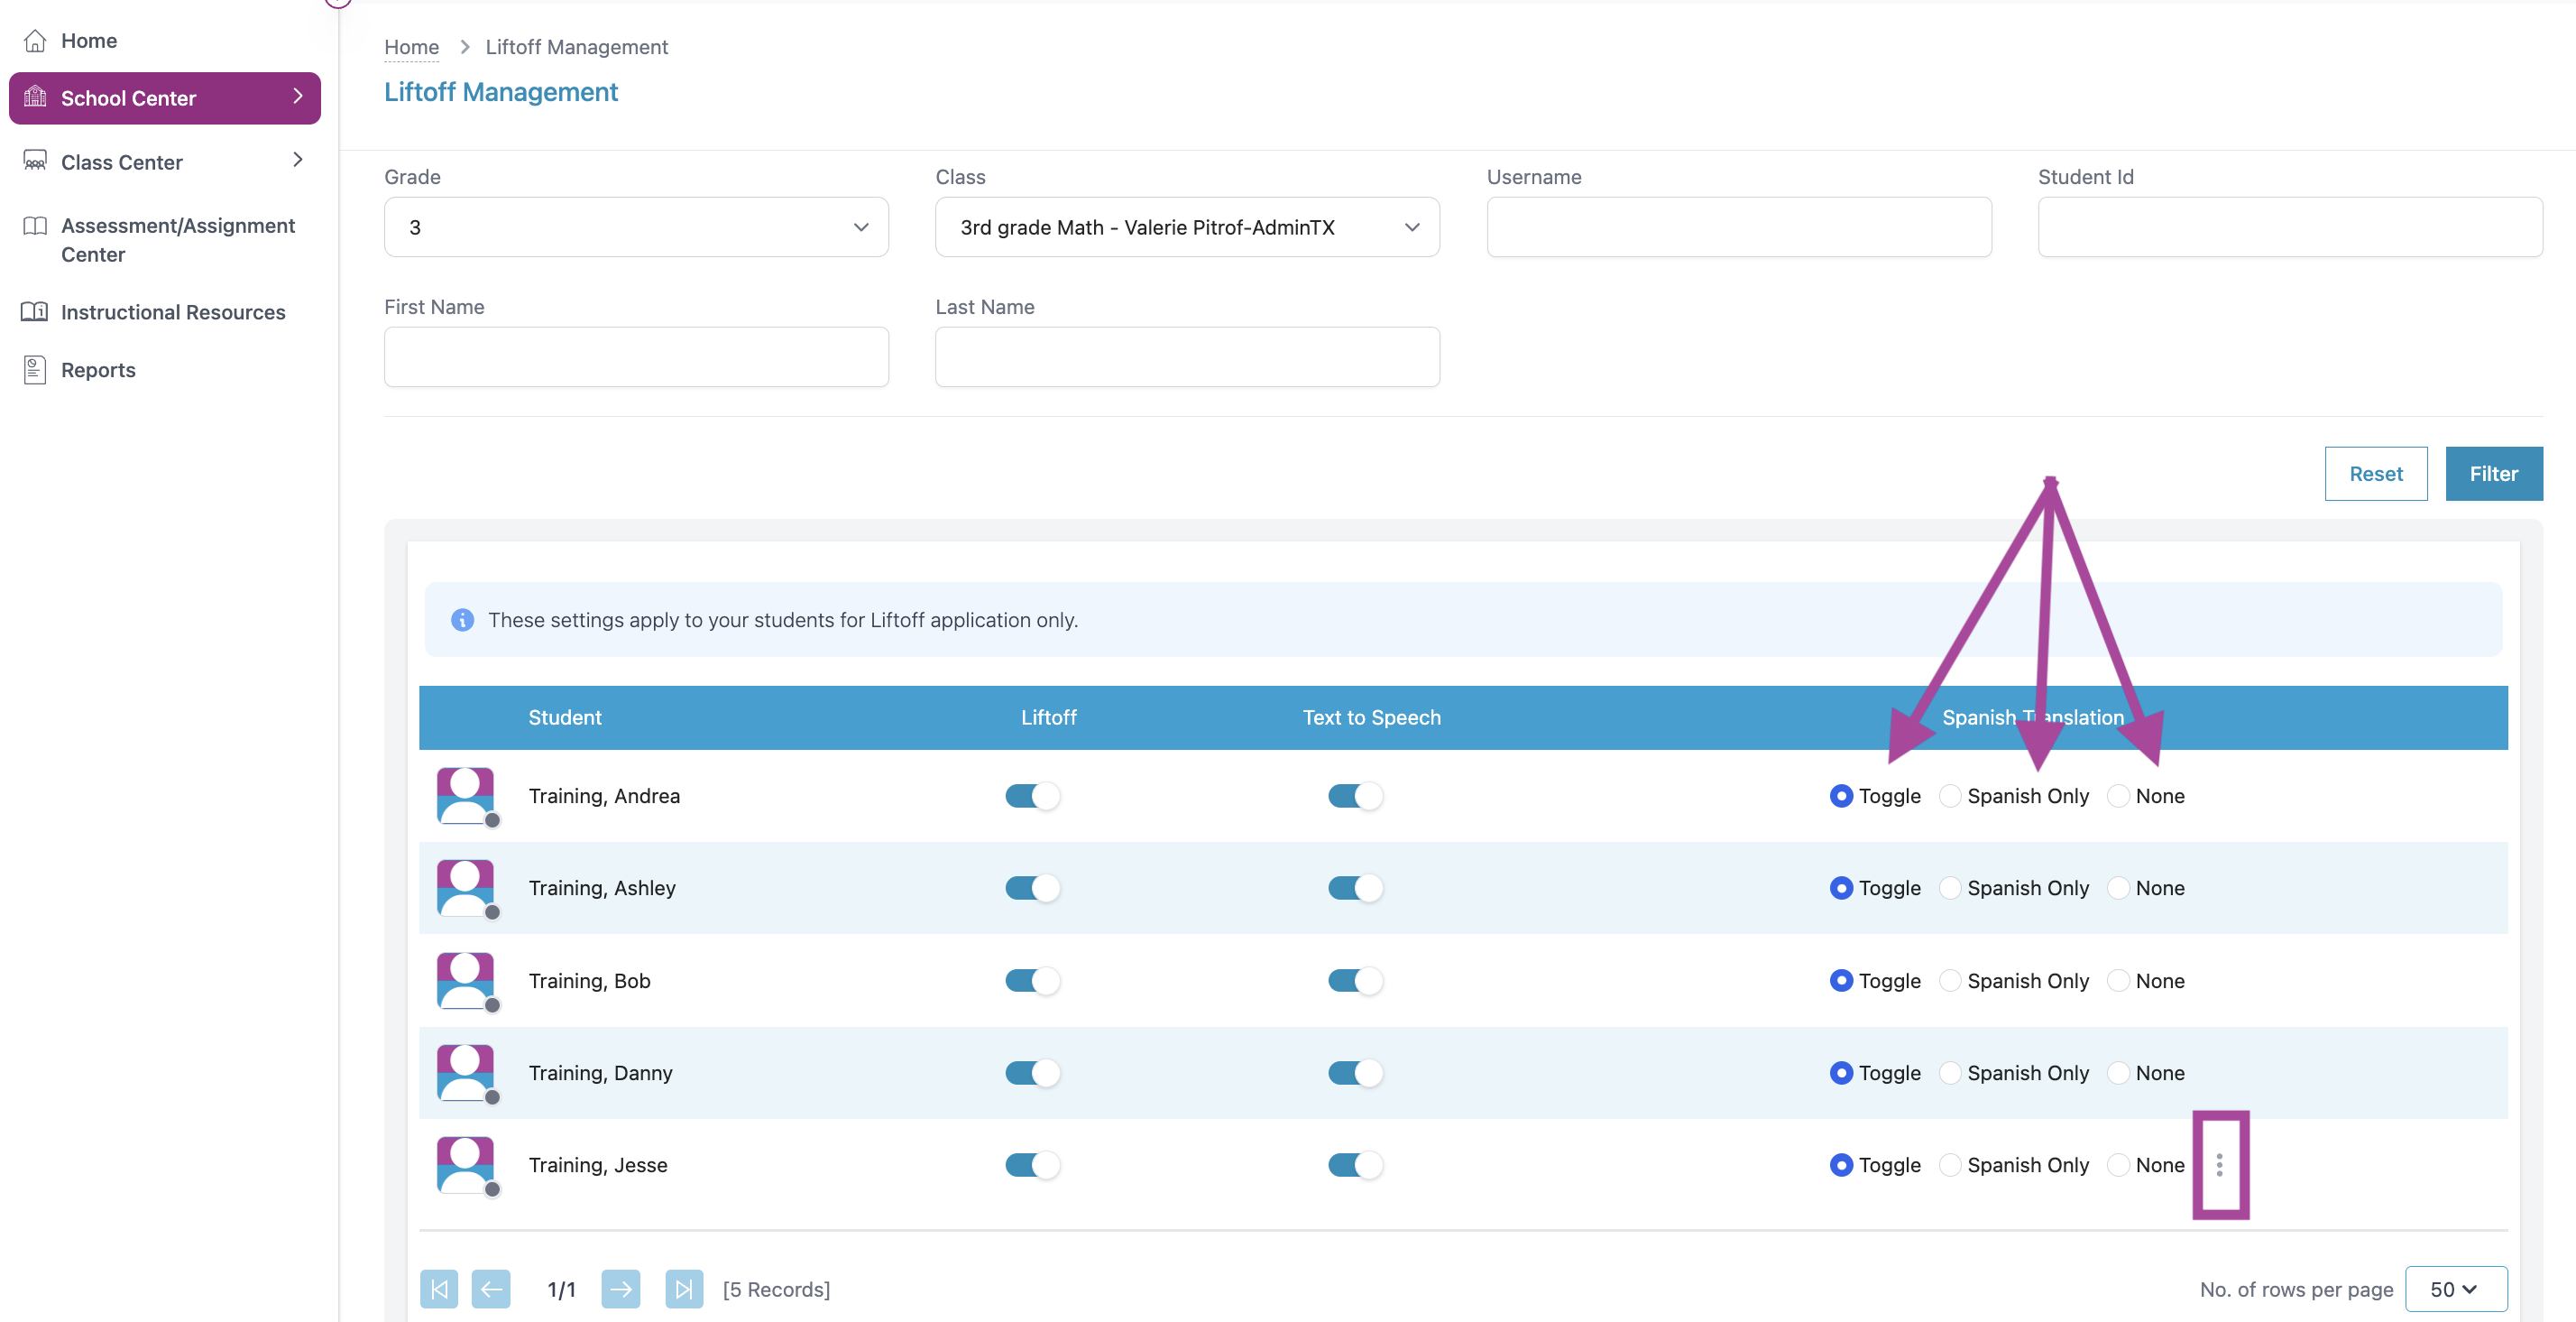The height and width of the screenshot is (1322, 2576).
Task: Click the student name Training, Bob
Action: click(589, 981)
